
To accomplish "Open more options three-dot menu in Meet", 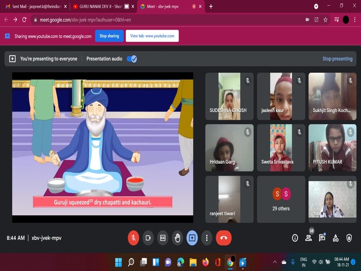I will (x=207, y=238).
